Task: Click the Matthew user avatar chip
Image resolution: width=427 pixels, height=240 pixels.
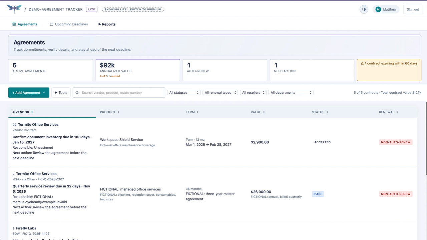Action: pos(386,9)
